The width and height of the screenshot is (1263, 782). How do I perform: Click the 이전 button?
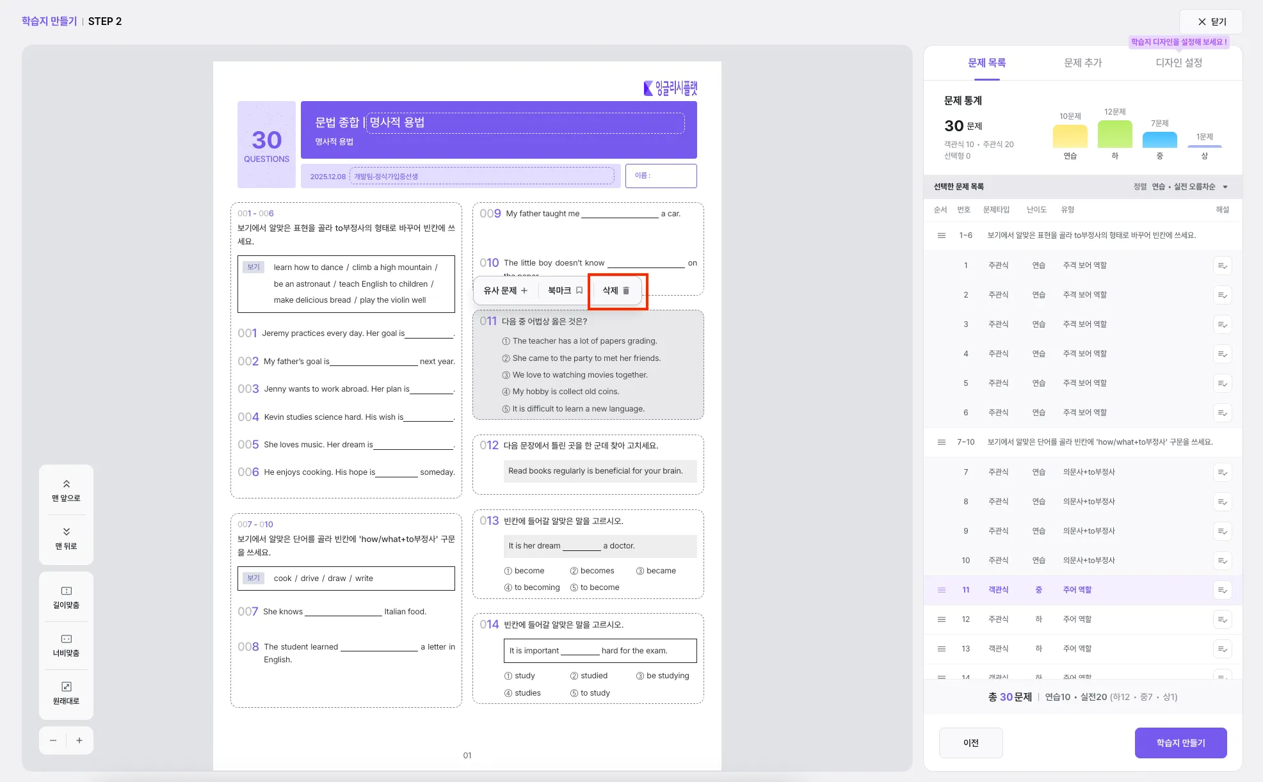pos(970,743)
